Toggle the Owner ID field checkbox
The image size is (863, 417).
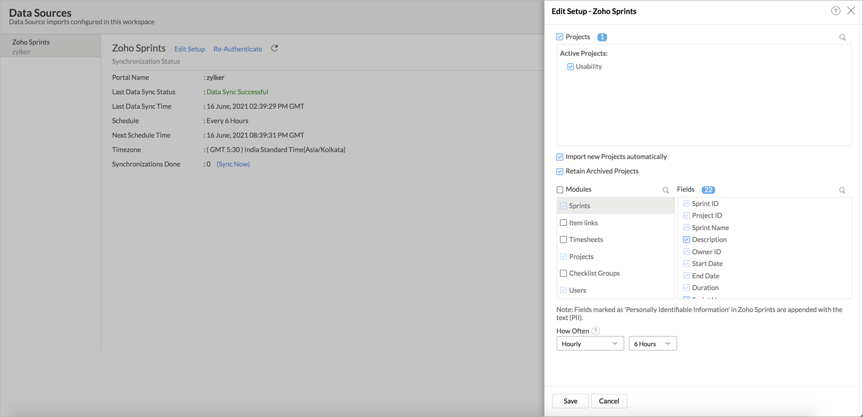tap(686, 252)
